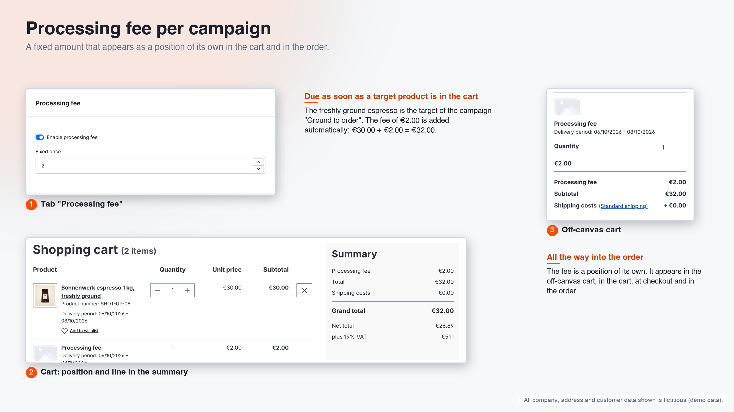This screenshot has width=734, height=412.
Task: Click the espresso product thumbnail image
Action: pyautogui.click(x=45, y=295)
